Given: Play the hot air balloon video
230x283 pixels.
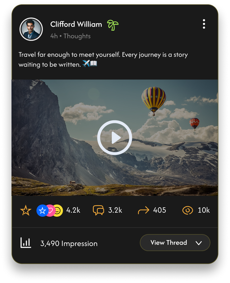Looking at the screenshot, I should (x=115, y=138).
